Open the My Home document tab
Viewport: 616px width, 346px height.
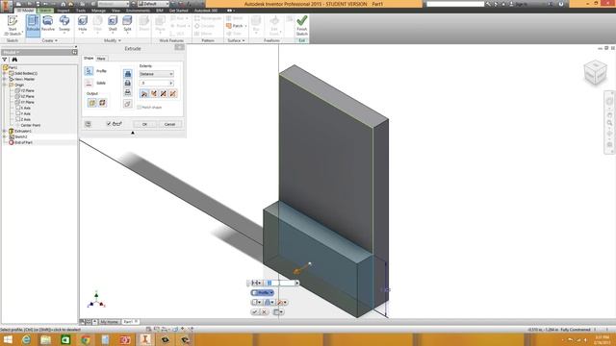pos(109,322)
